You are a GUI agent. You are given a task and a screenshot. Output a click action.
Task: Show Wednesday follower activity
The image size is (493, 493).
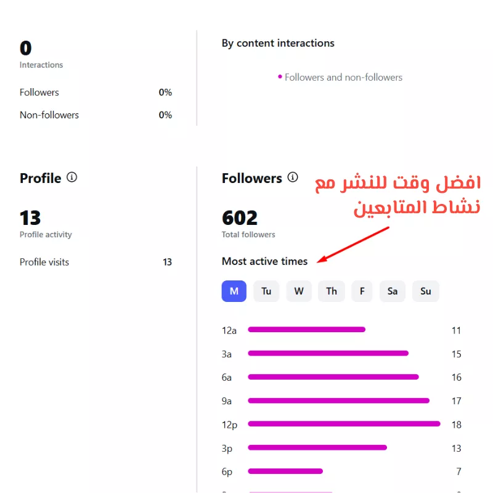tap(299, 291)
